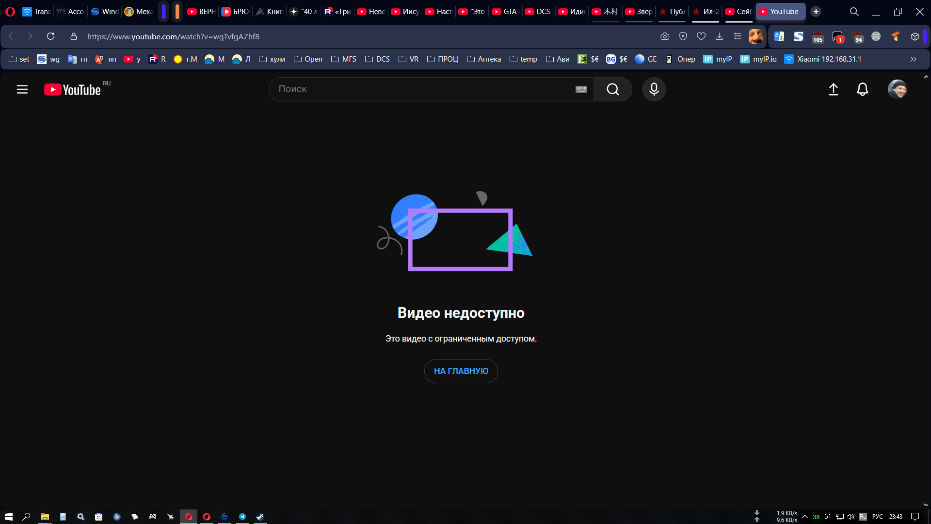Click the extension badge showing 94
Image resolution: width=931 pixels, height=524 pixels.
tap(858, 37)
